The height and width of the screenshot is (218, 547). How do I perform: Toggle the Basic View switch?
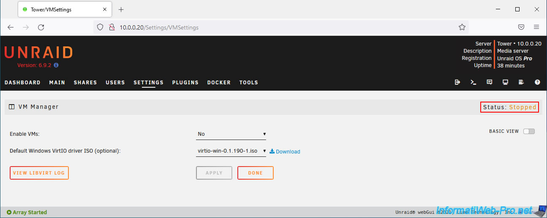(529, 131)
